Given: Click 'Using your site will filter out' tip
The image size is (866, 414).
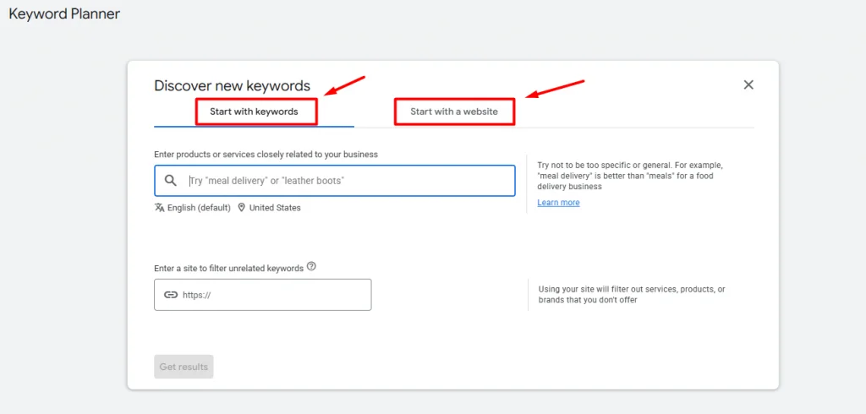Looking at the screenshot, I should pos(632,295).
